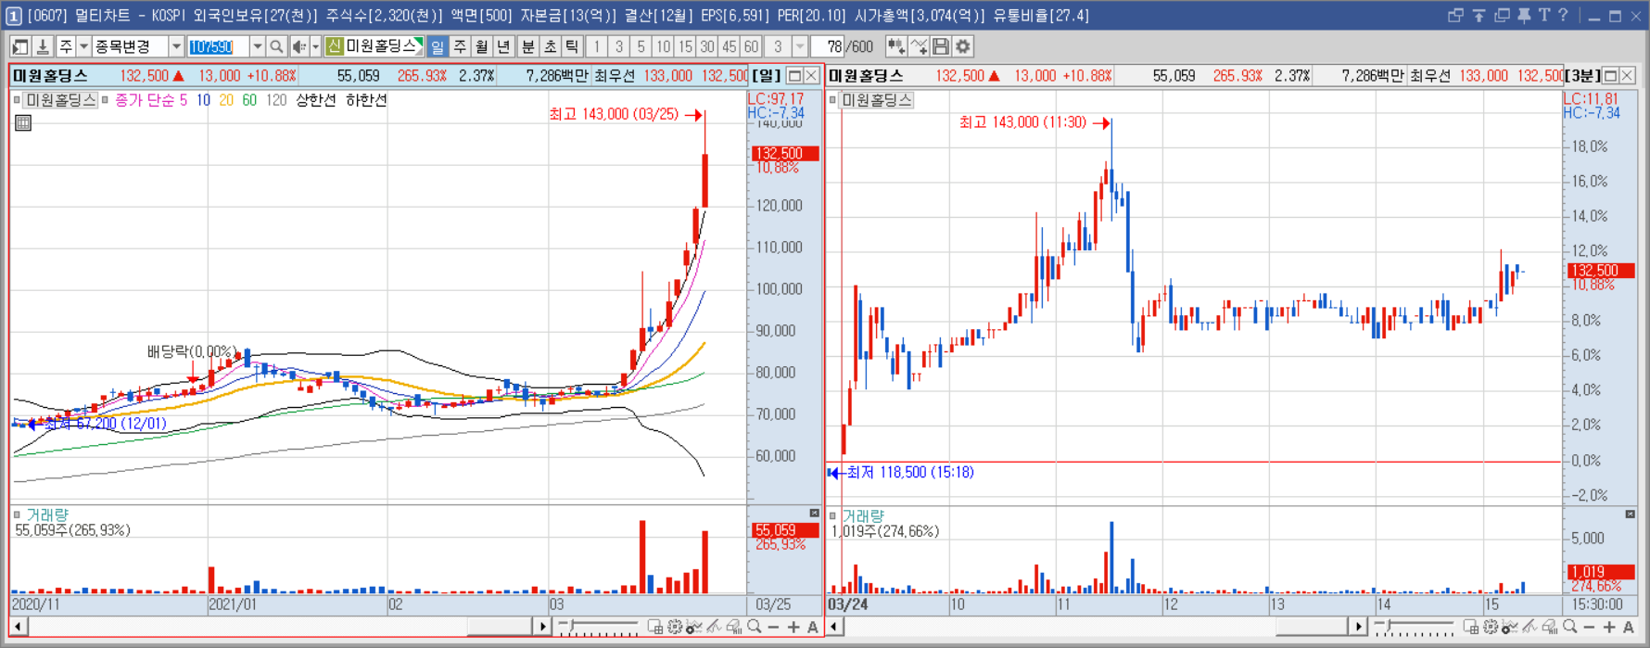Open the 종목변경 dropdown arrow
The image size is (1650, 648).
tap(176, 46)
